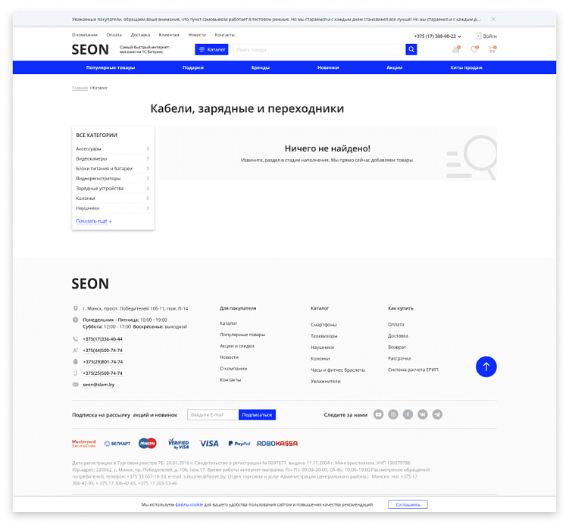Screen dimensions: 569x524
Task: Open footer Система расчета ЕРИП link
Action: 413,370
